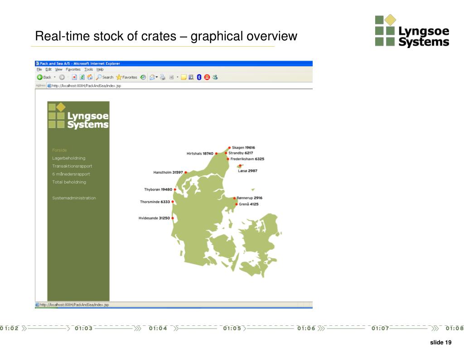The width and height of the screenshot is (464, 348).
Task: Go to the Home page icon
Action: point(90,77)
